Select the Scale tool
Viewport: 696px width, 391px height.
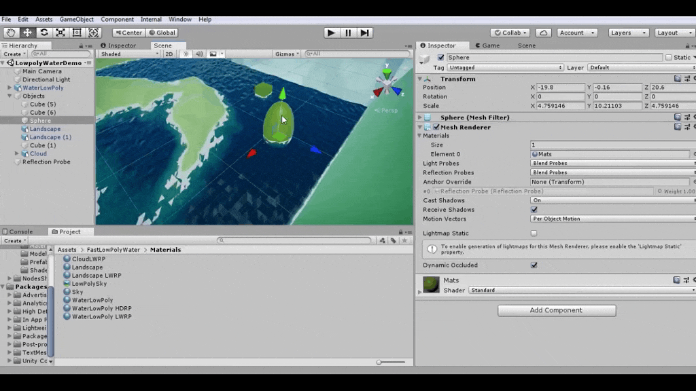click(60, 33)
